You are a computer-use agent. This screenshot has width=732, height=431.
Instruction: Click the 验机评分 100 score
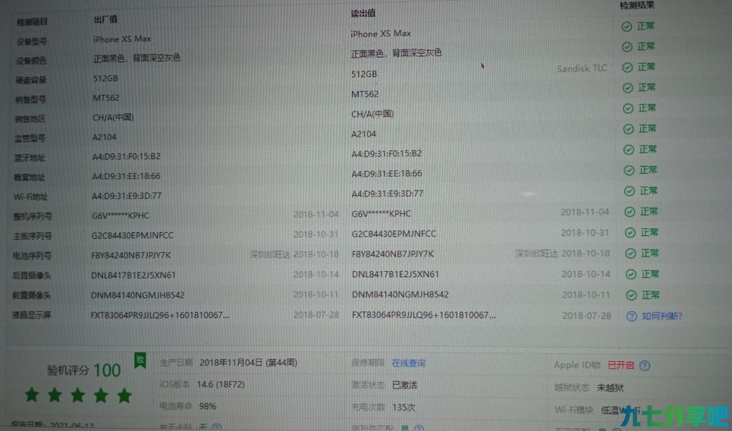coord(84,370)
